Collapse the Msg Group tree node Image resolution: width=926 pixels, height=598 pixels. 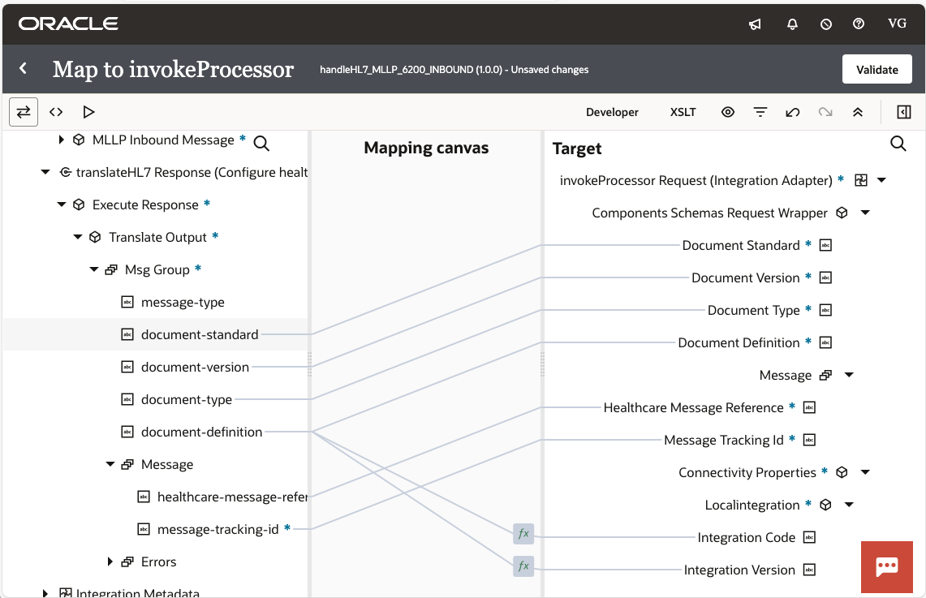pyautogui.click(x=93, y=269)
